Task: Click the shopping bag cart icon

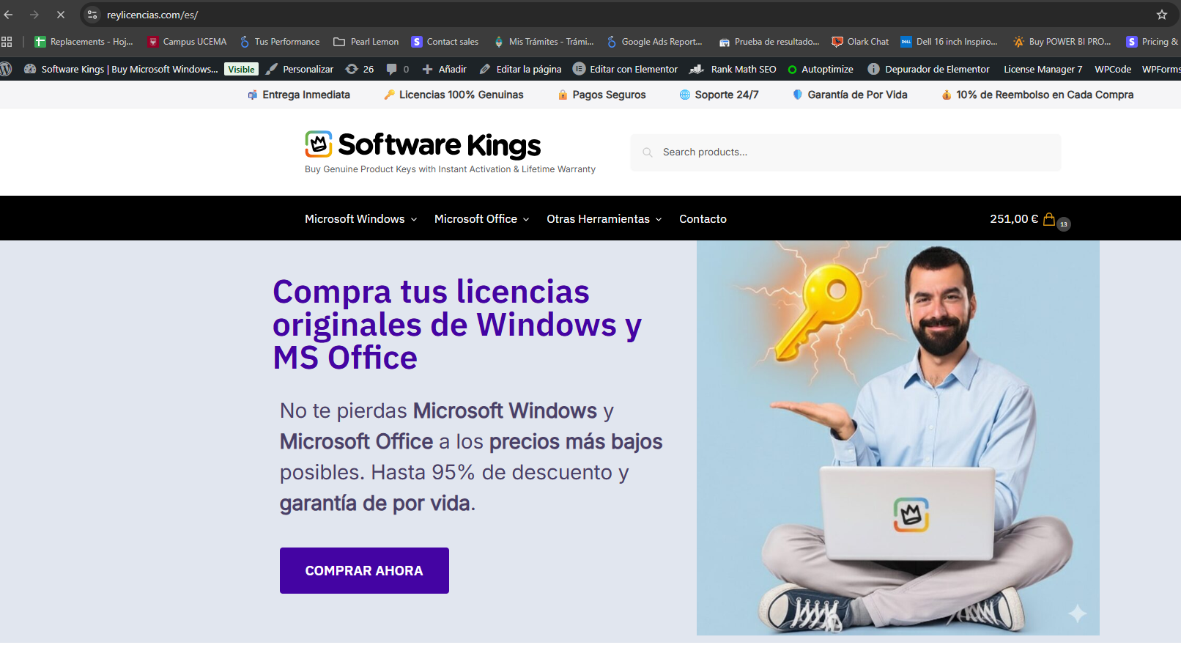Action: click(x=1049, y=218)
